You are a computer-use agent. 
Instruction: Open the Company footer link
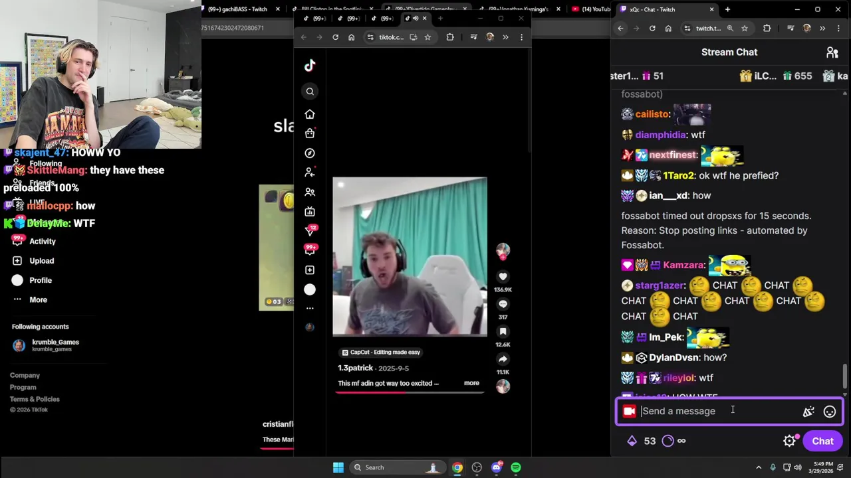coord(25,375)
